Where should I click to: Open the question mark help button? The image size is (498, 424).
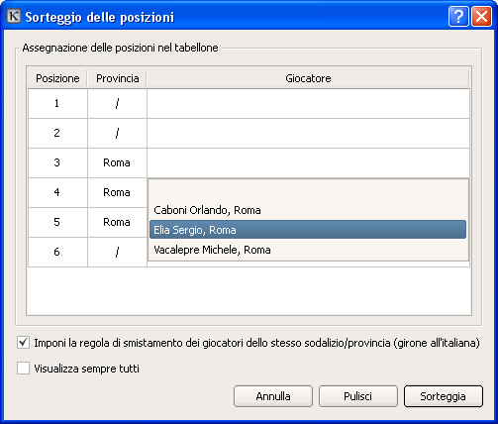458,16
